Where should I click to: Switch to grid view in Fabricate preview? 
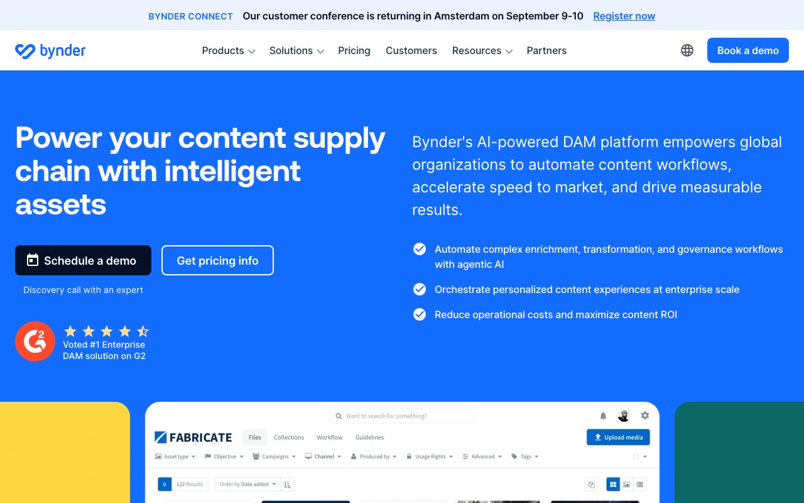[x=612, y=484]
